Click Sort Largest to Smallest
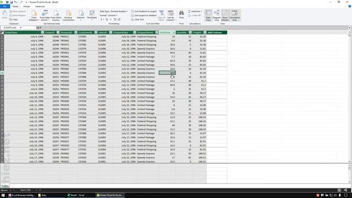 pos(144,15)
